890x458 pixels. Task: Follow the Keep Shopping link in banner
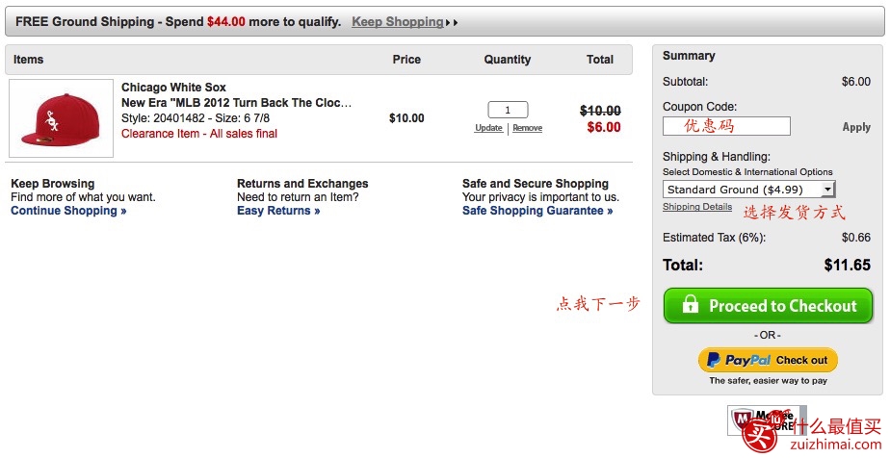tap(397, 21)
